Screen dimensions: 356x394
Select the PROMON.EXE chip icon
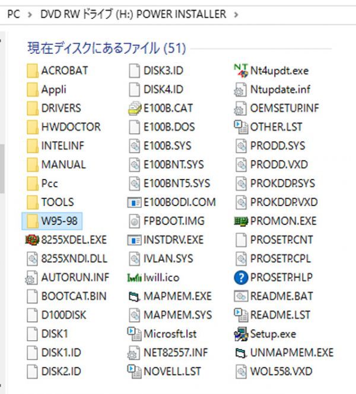click(241, 221)
